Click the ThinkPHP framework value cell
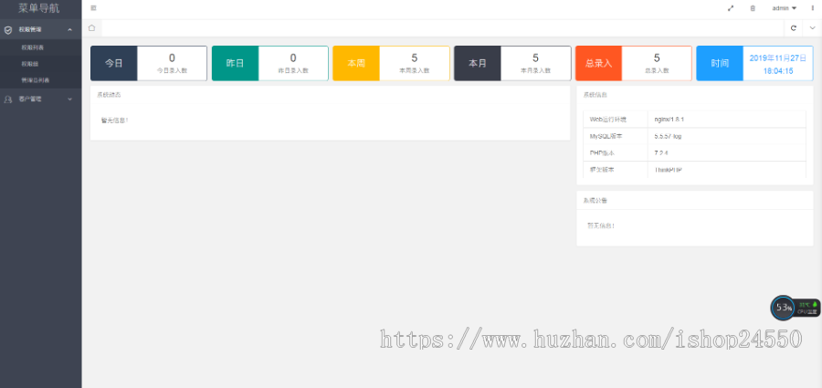 [727, 170]
